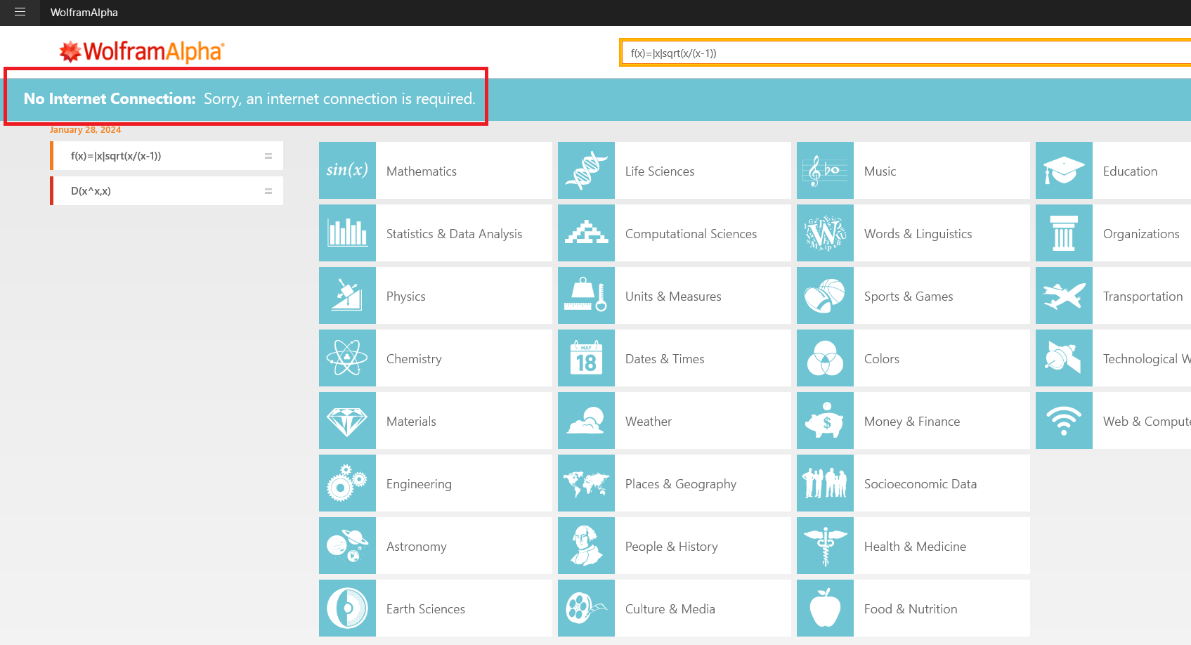Image resolution: width=1191 pixels, height=645 pixels.
Task: Open the Chemistry atom icon
Action: [x=347, y=358]
